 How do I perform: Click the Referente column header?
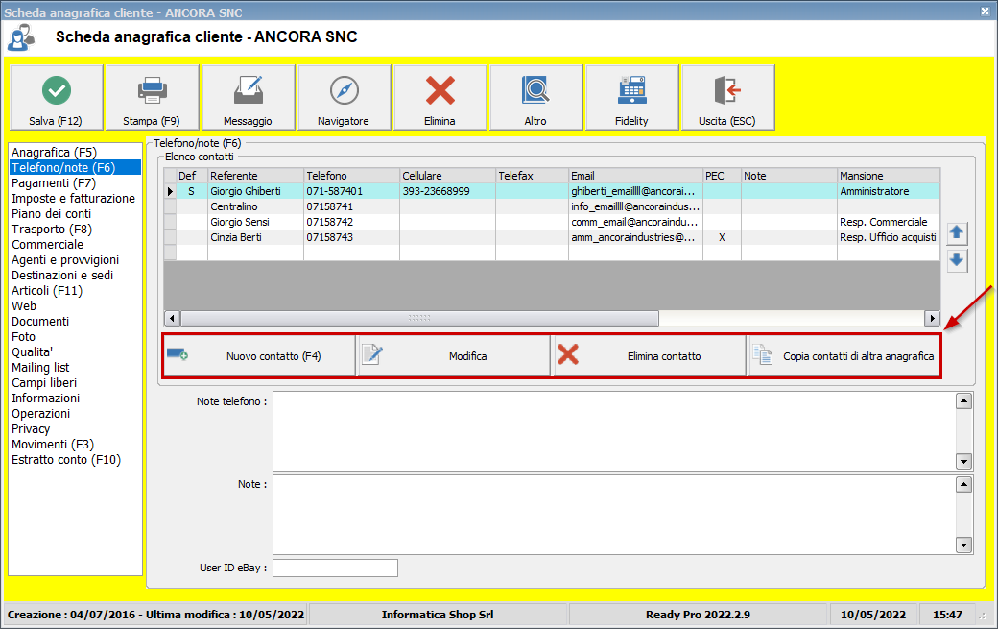(x=256, y=176)
